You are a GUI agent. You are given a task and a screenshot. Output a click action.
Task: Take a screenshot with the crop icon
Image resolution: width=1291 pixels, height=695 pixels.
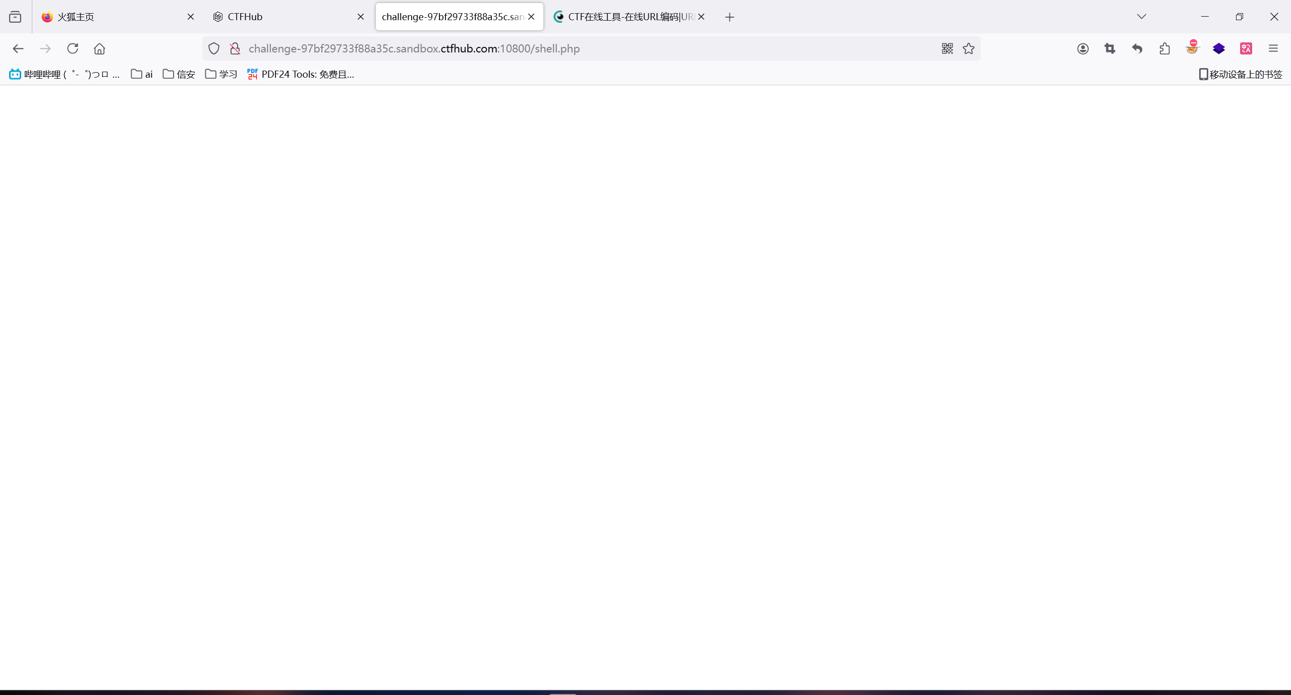1110,48
